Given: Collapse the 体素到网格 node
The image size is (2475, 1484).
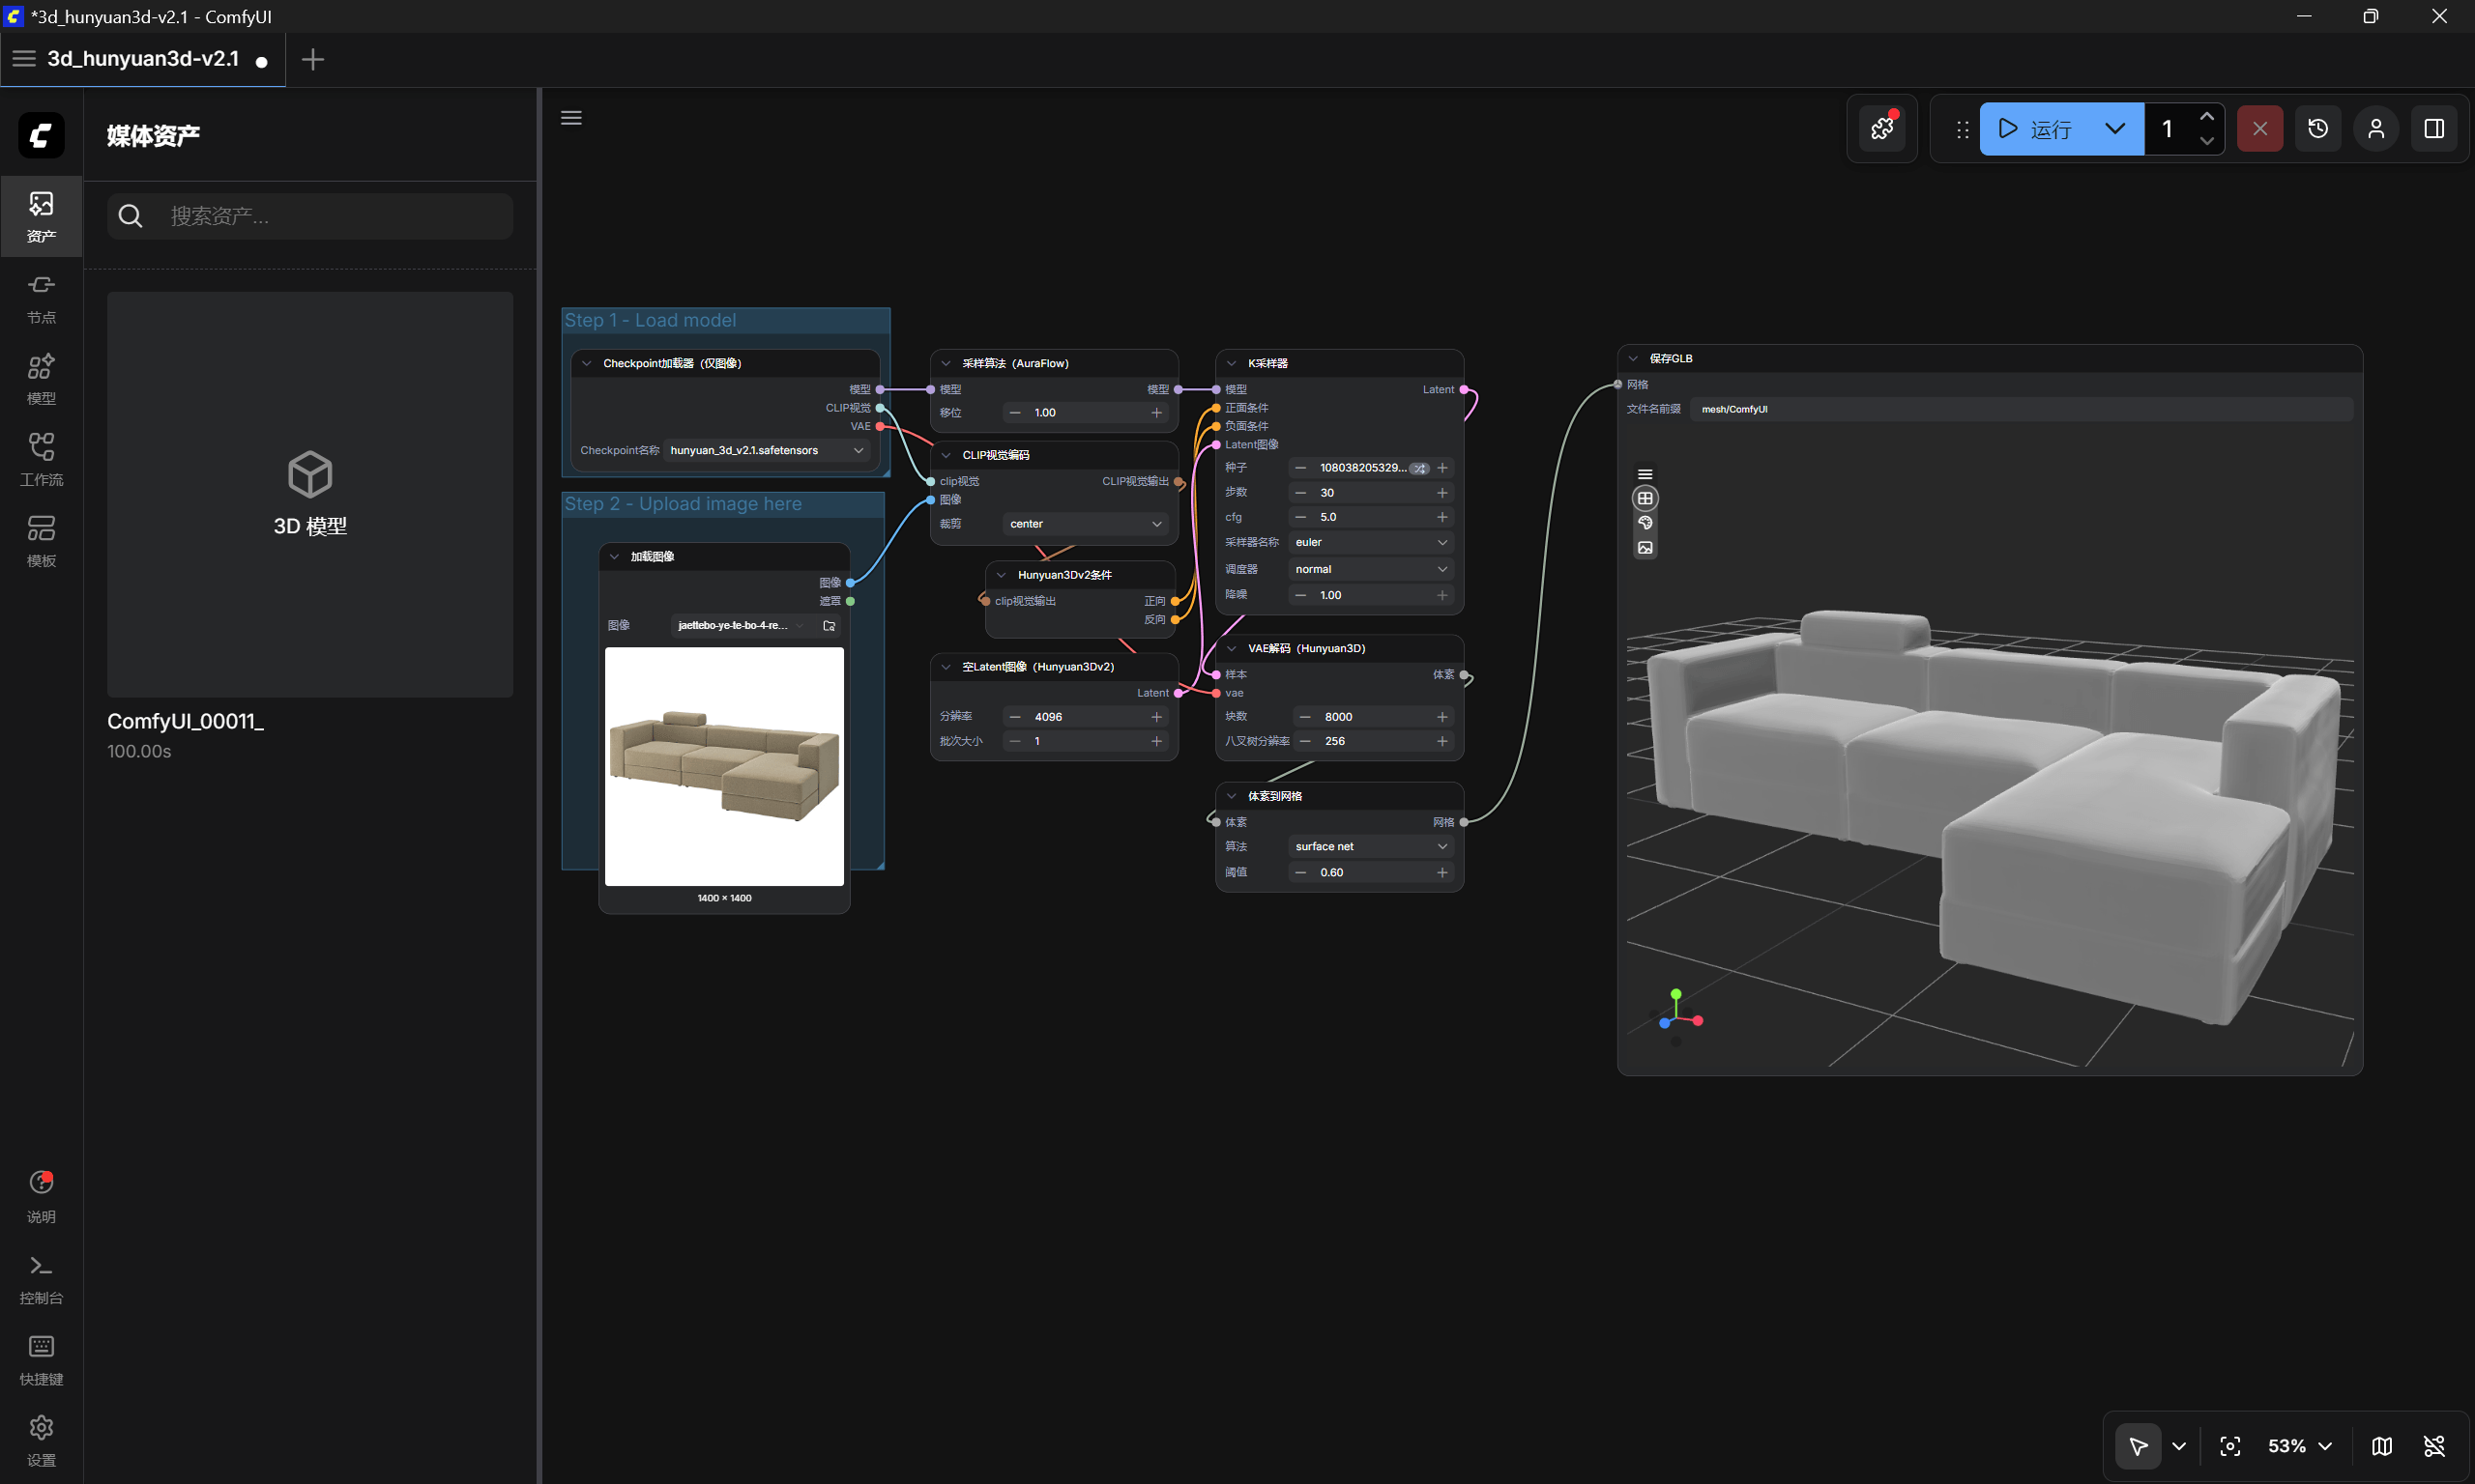Looking at the screenshot, I should coord(1232,796).
